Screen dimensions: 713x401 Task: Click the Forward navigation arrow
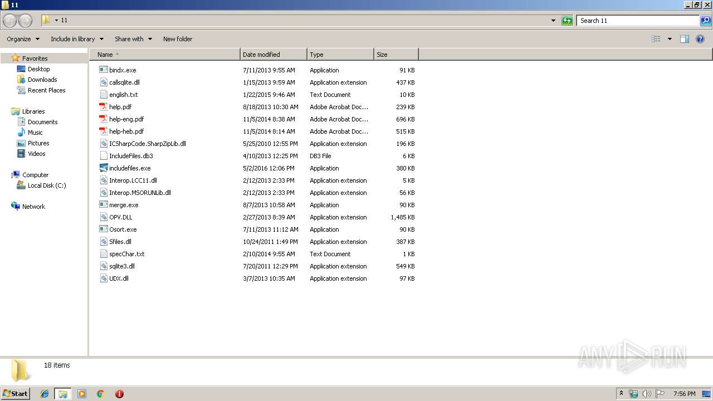[25, 21]
